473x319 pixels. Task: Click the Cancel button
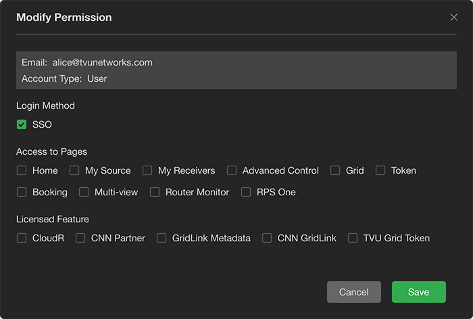tap(354, 292)
